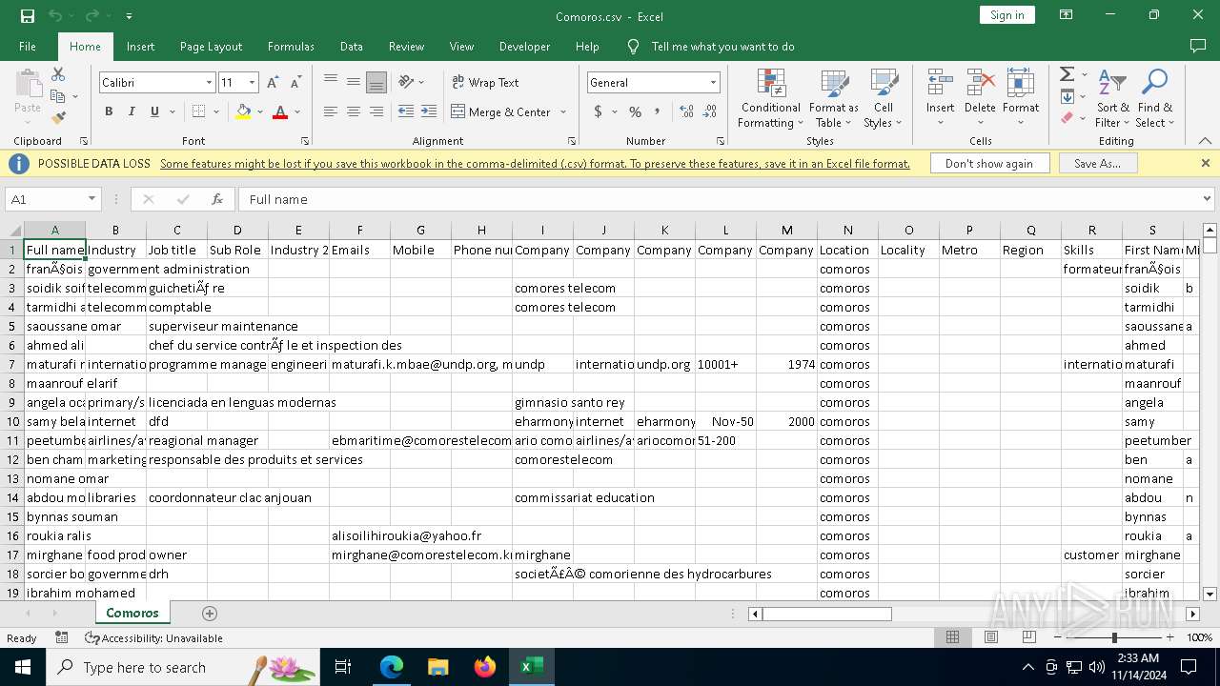Screen dimensions: 1220x686
Task: Insert cells button
Action: tap(940, 98)
